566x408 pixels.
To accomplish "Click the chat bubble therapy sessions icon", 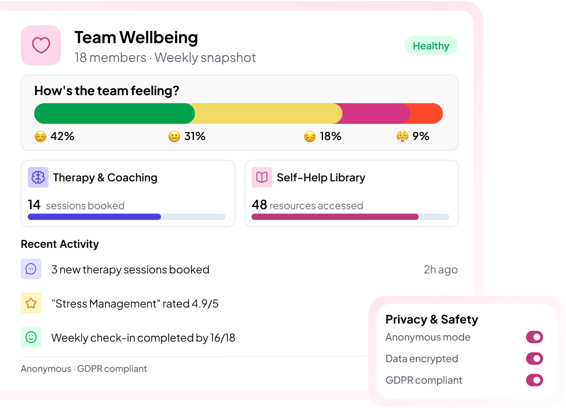I will tap(31, 269).
